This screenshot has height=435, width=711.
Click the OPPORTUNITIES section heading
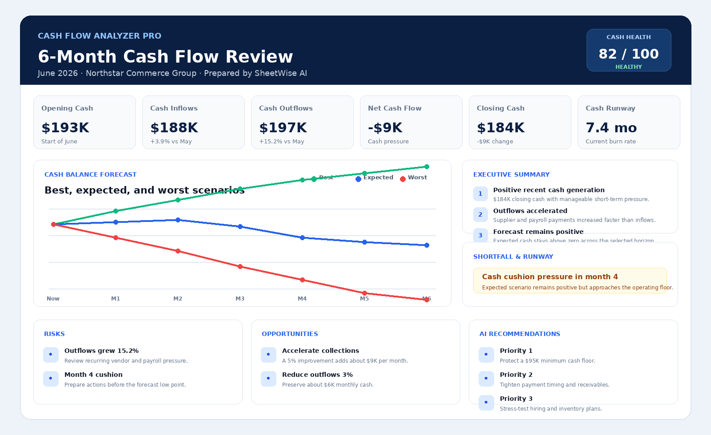(290, 334)
